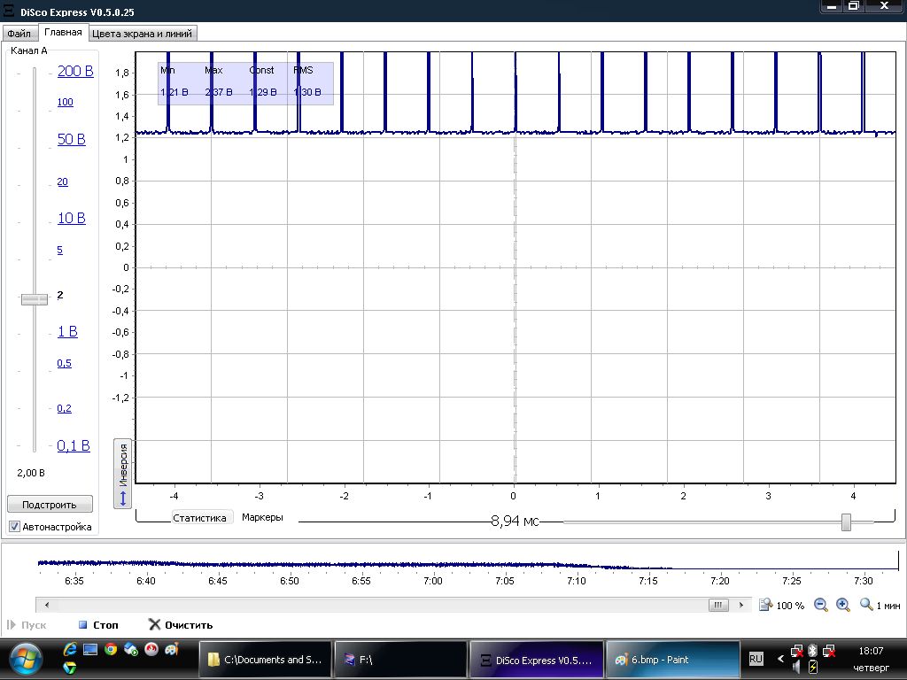Viewport: 907px width, 680px height.
Task: Show hidden tray icons with the chevron
Action: click(x=780, y=659)
